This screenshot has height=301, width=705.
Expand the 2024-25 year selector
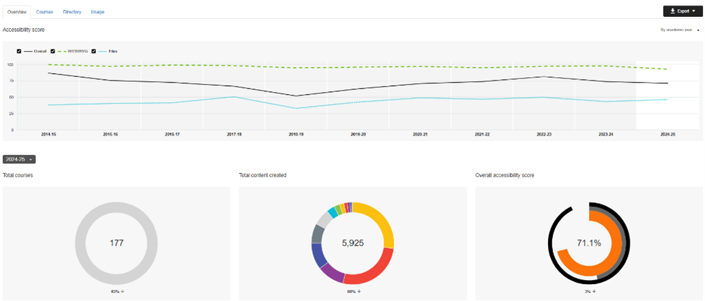(x=19, y=159)
